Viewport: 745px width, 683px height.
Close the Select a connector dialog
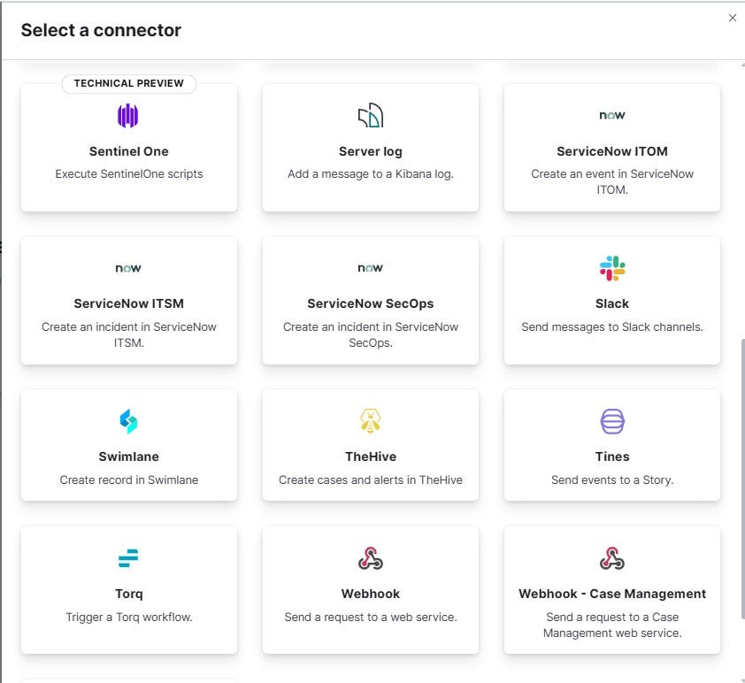(x=733, y=18)
